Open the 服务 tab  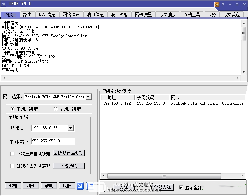tap(211, 15)
